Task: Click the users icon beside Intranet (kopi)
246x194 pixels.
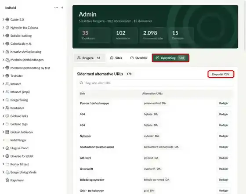Action: (x=7, y=92)
